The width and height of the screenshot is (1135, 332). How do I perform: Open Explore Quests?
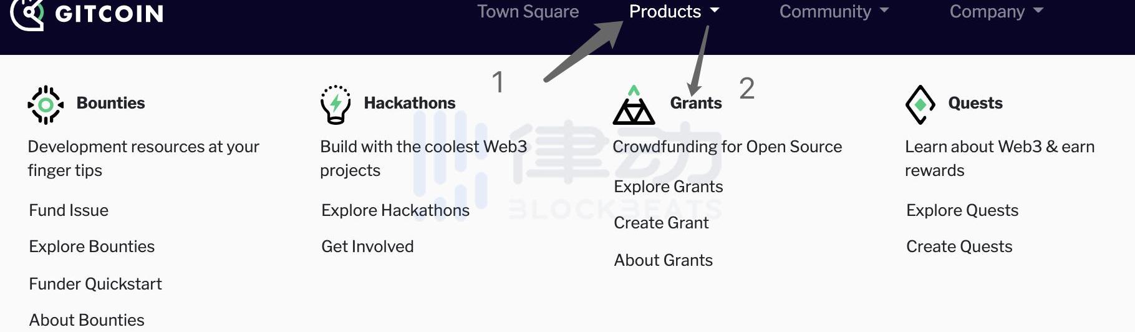(962, 210)
